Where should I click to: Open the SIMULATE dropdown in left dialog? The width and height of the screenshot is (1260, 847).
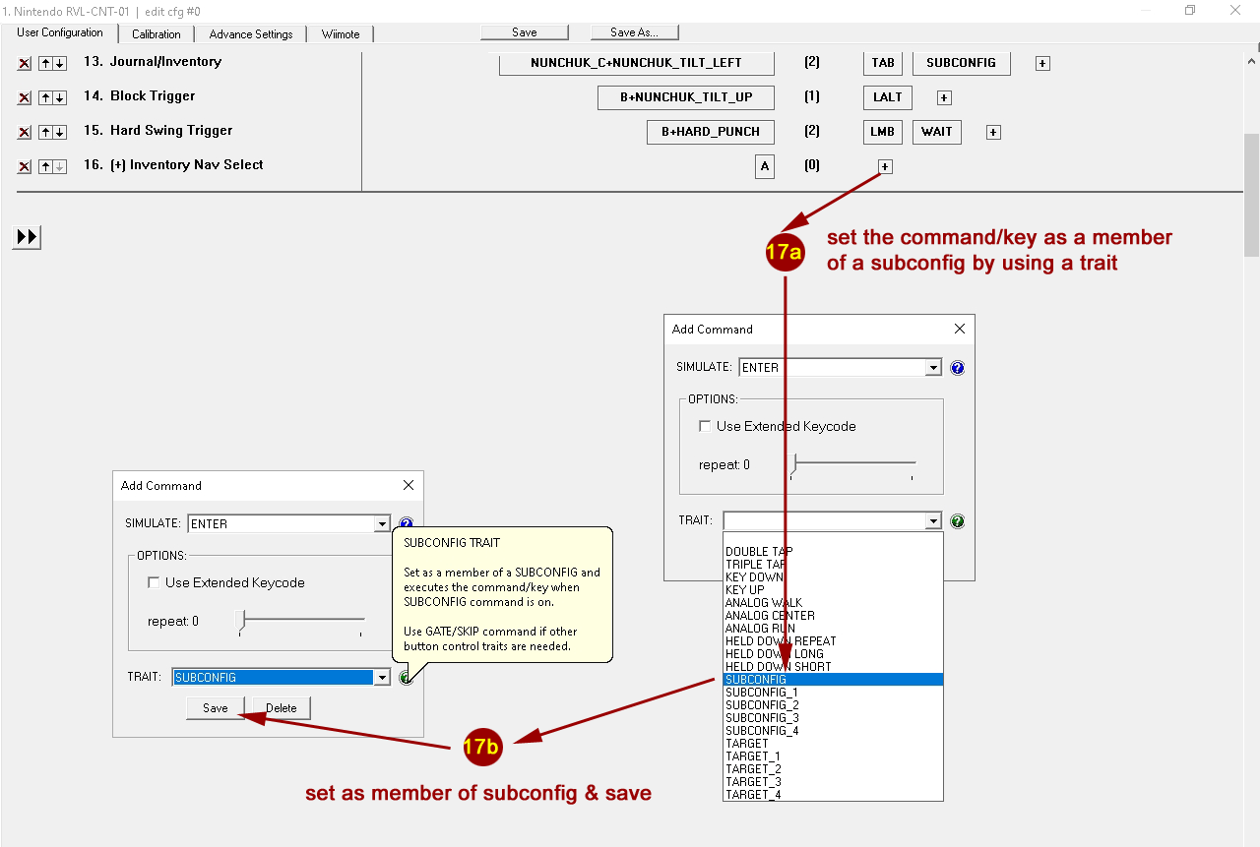382,524
